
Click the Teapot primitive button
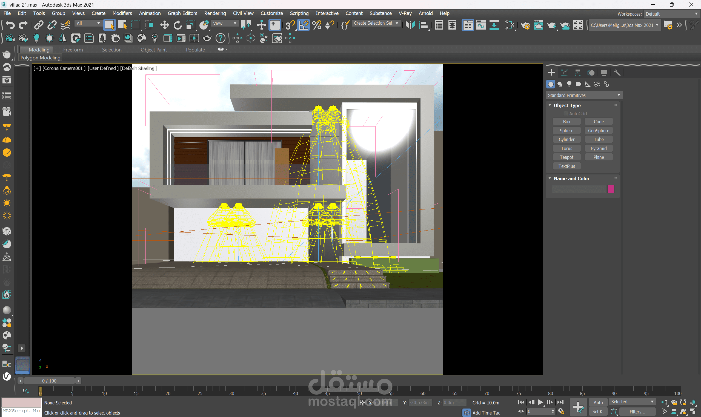coord(566,157)
